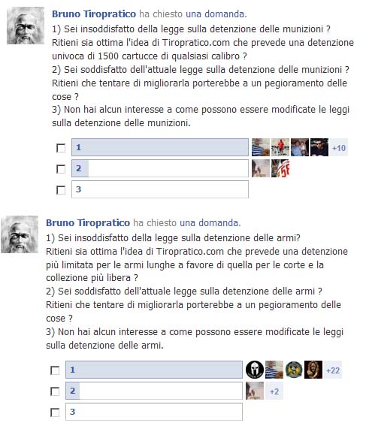Screen dimensions: 369x426
Task: Check option 2 in the munitions poll
Action: 61,169
